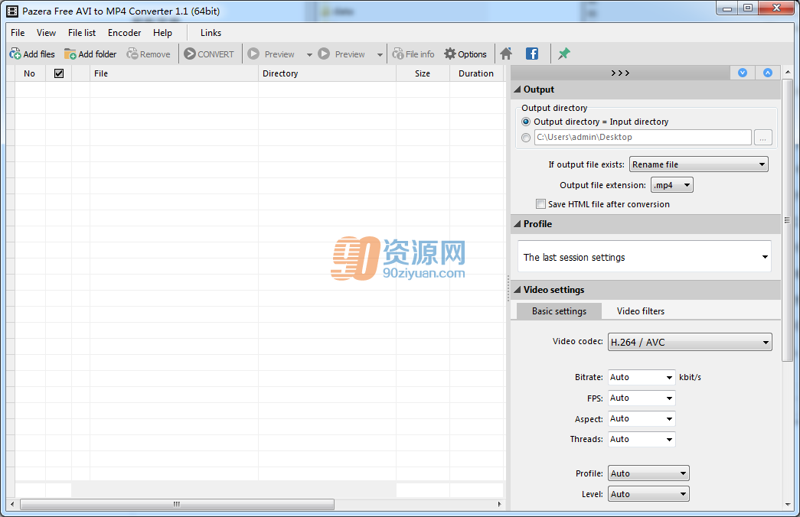800x517 pixels.
Task: Open the second Preview dropdown arrow
Action: (380, 54)
